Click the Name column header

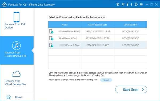click(65, 25)
